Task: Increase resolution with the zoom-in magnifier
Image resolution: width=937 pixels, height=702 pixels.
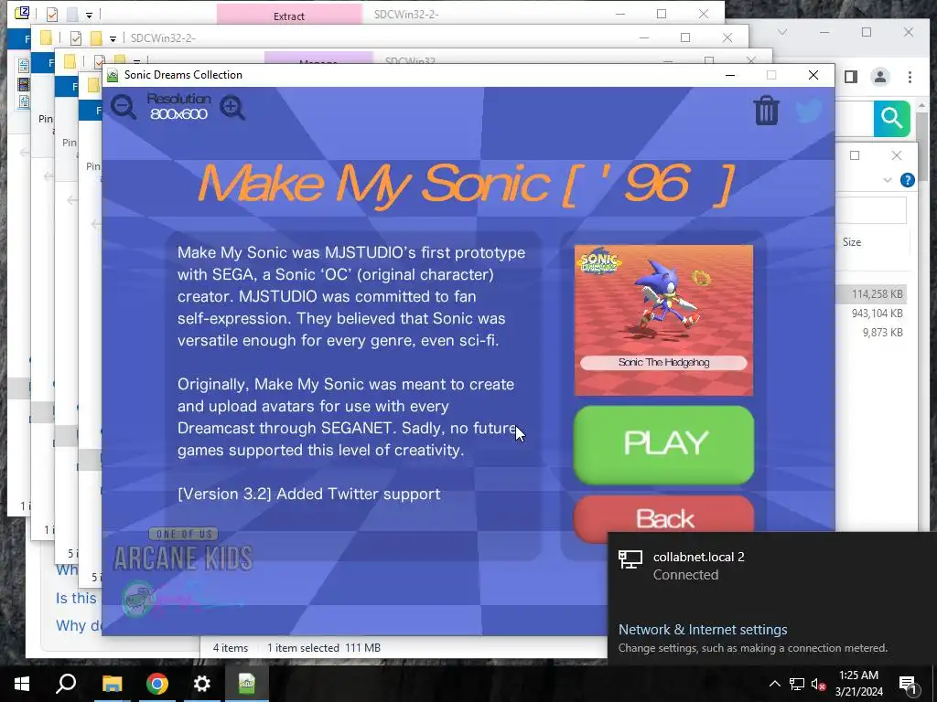Action: [x=232, y=108]
